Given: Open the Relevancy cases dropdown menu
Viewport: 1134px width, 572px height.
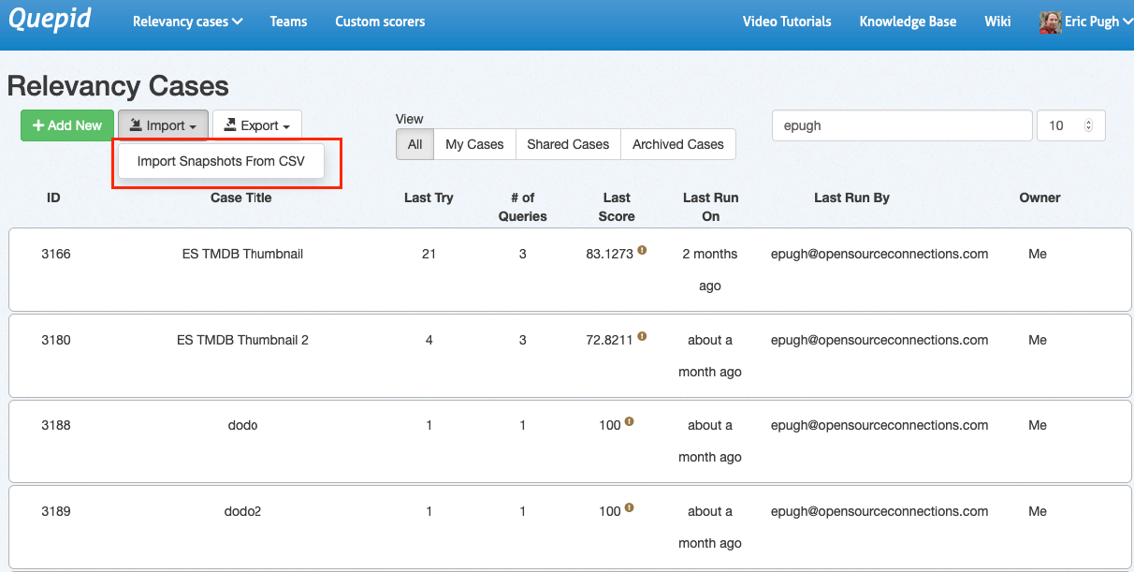Looking at the screenshot, I should 188,22.
